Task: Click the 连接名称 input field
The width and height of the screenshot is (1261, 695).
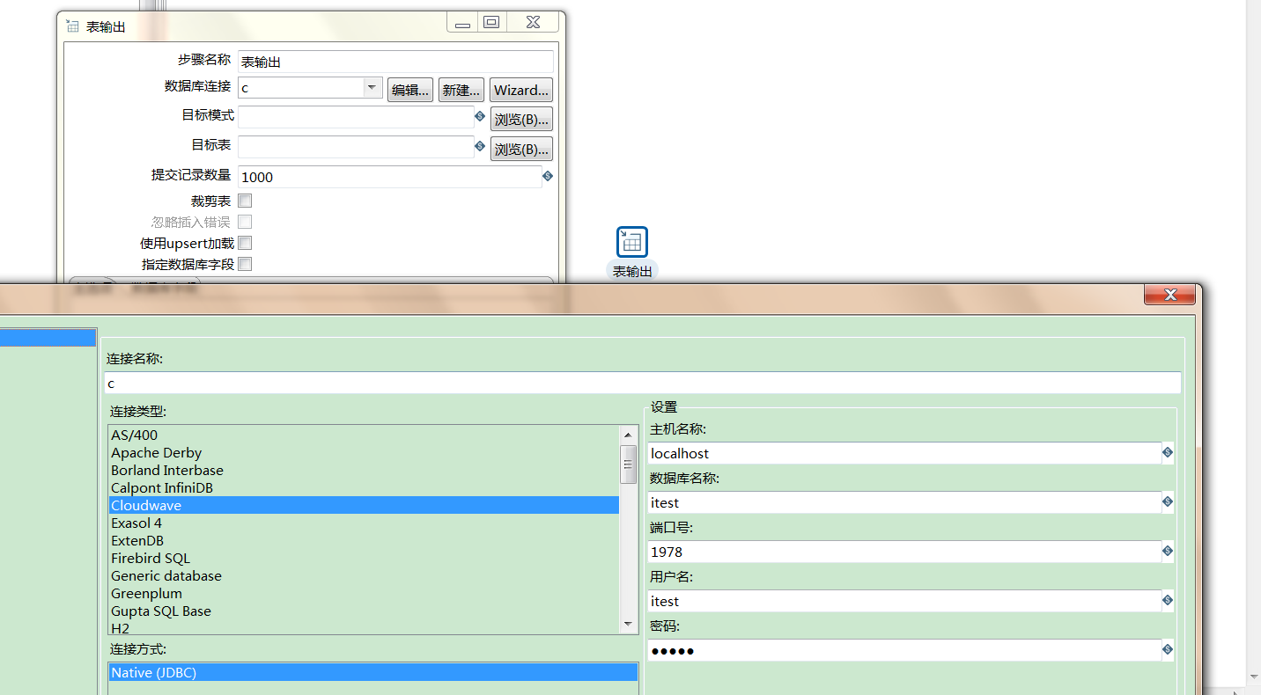Action: [642, 383]
